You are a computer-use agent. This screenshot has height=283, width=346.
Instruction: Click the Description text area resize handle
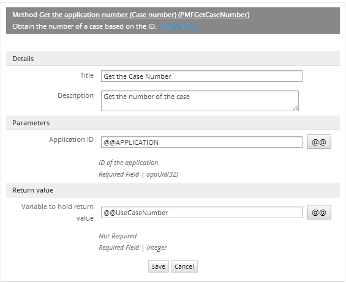pos(296,108)
